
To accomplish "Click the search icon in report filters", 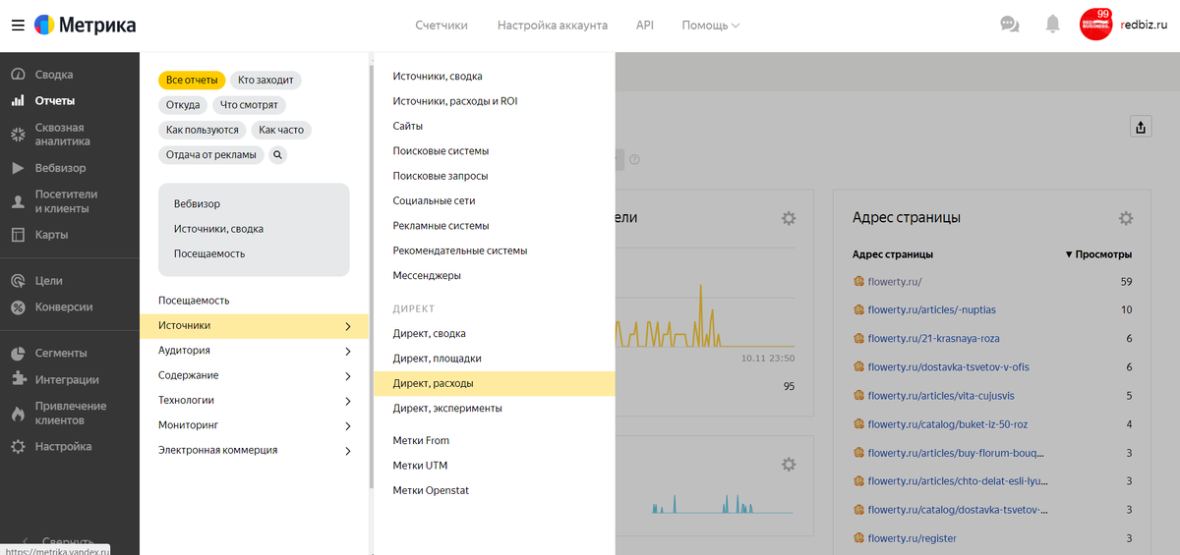I will point(278,154).
